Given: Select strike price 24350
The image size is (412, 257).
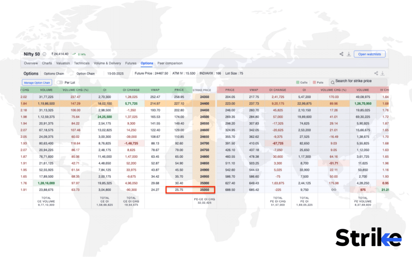Looking at the screenshot, I should (204, 97).
